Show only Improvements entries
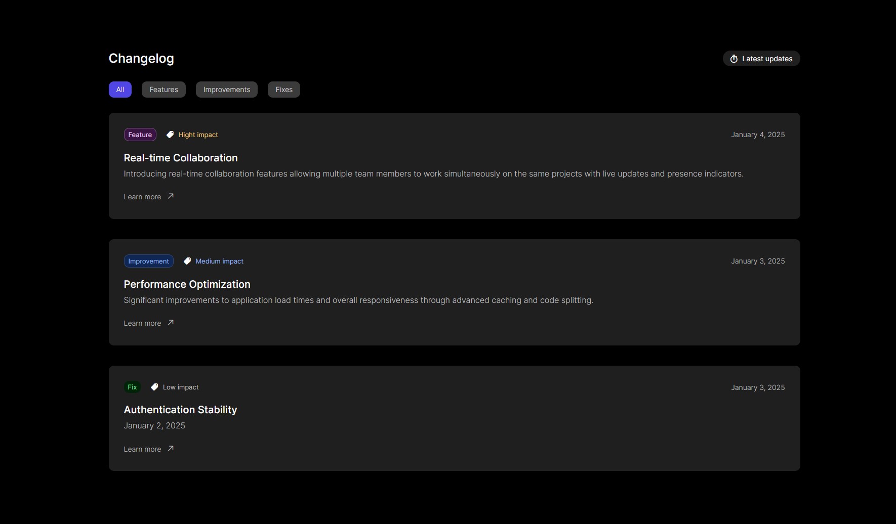Viewport: 896px width, 524px height. [227, 90]
